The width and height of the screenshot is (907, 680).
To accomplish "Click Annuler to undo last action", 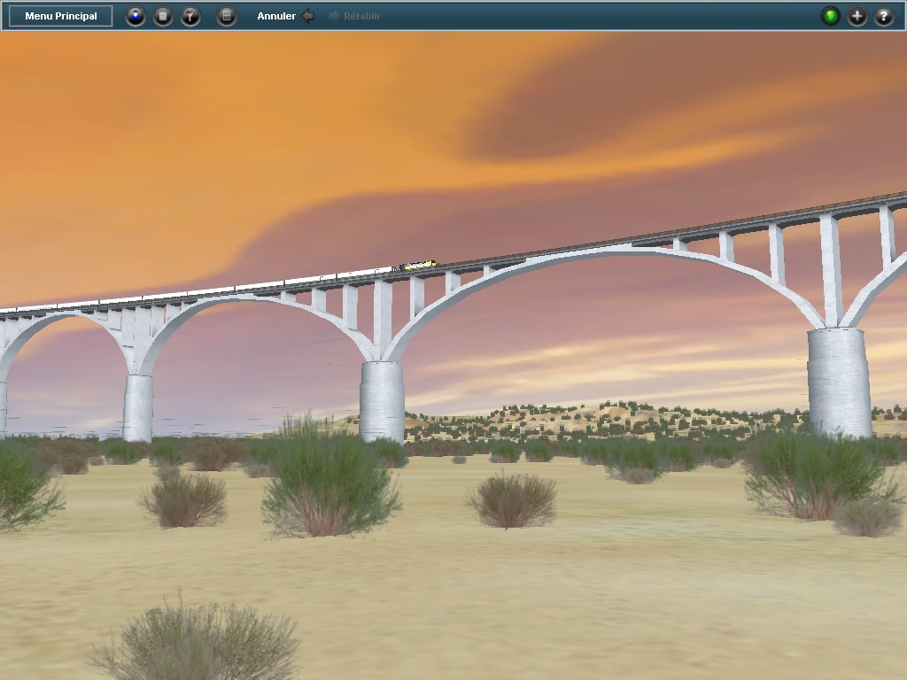I will coord(276,16).
